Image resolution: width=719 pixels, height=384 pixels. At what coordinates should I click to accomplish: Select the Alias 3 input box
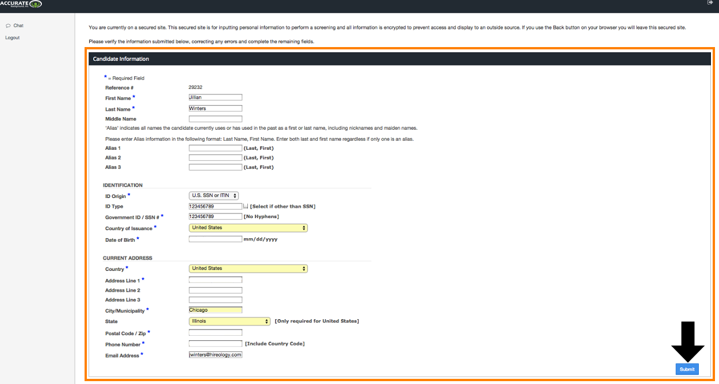[x=216, y=167]
